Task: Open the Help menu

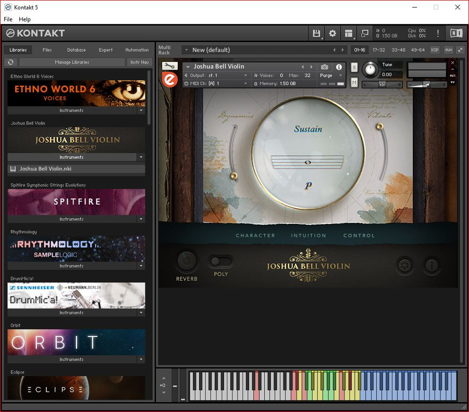Action: tap(24, 19)
